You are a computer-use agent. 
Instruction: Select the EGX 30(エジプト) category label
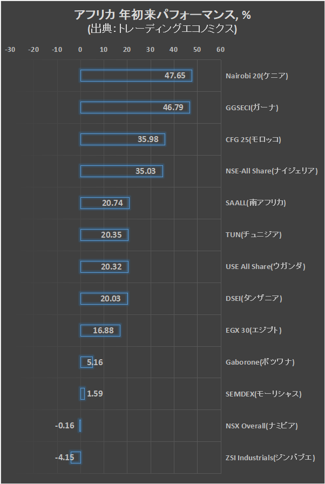(x=253, y=330)
